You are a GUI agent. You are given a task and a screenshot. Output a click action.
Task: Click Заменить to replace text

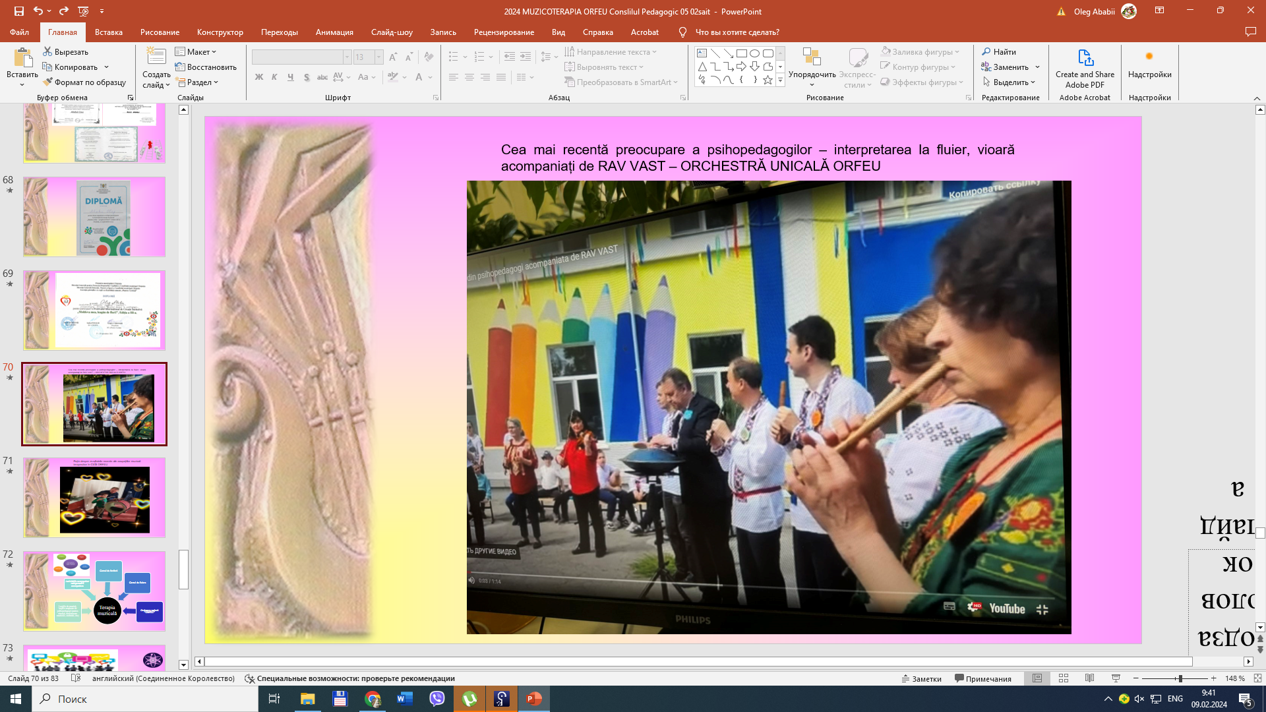click(1004, 67)
